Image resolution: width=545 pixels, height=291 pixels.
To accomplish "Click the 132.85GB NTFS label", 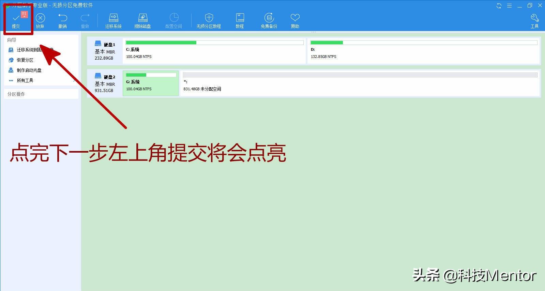I will pos(323,57).
